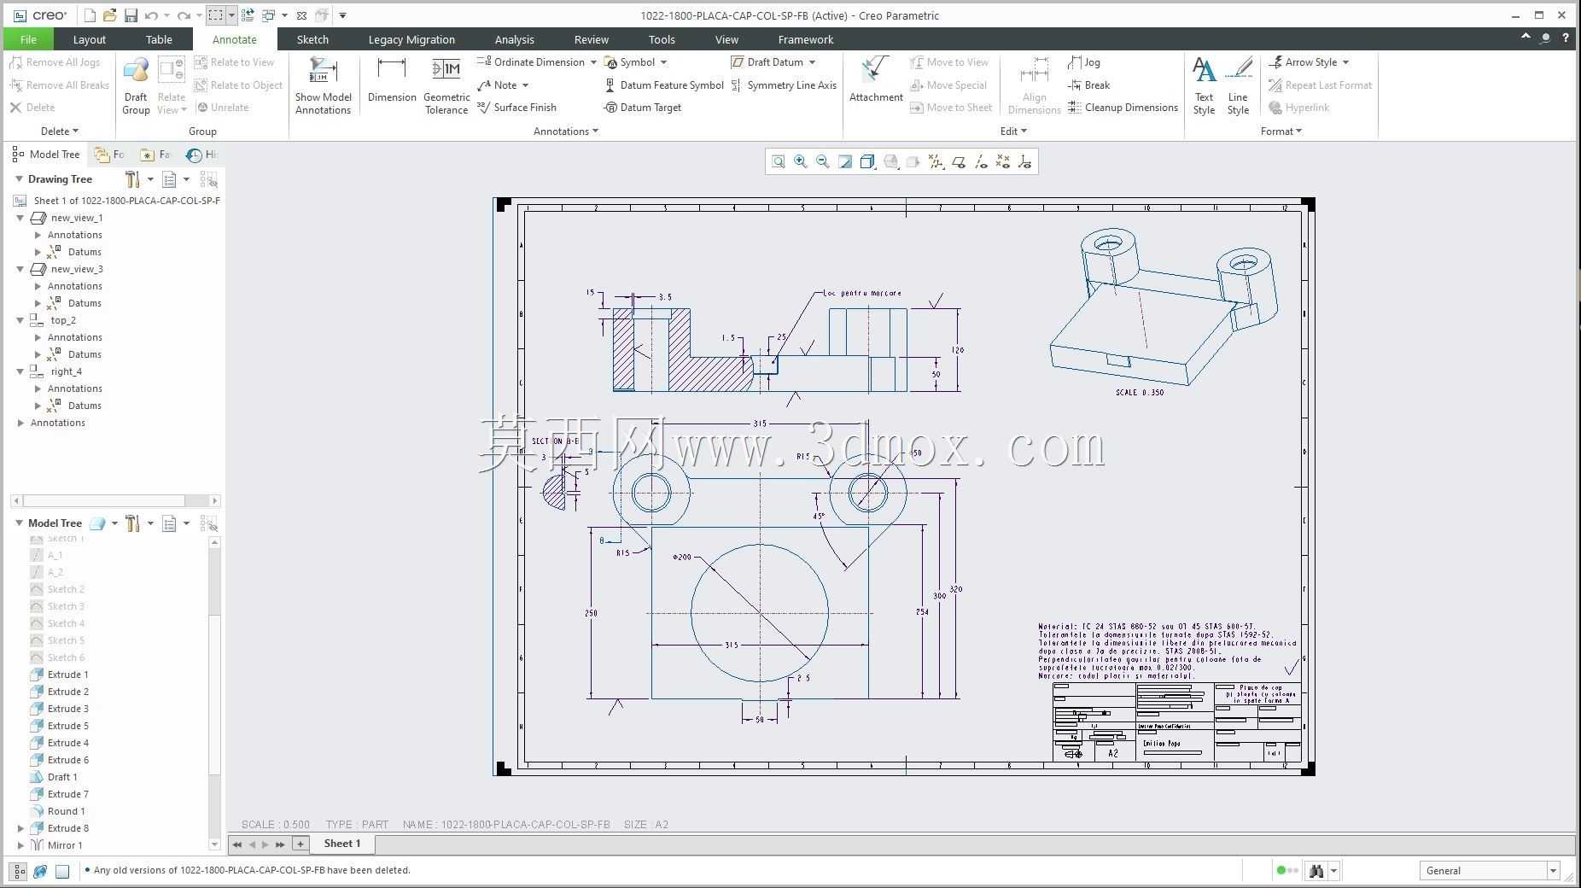Image resolution: width=1581 pixels, height=888 pixels.
Task: Open the Ordinate Dimension dropdown arrow
Action: pos(593,62)
